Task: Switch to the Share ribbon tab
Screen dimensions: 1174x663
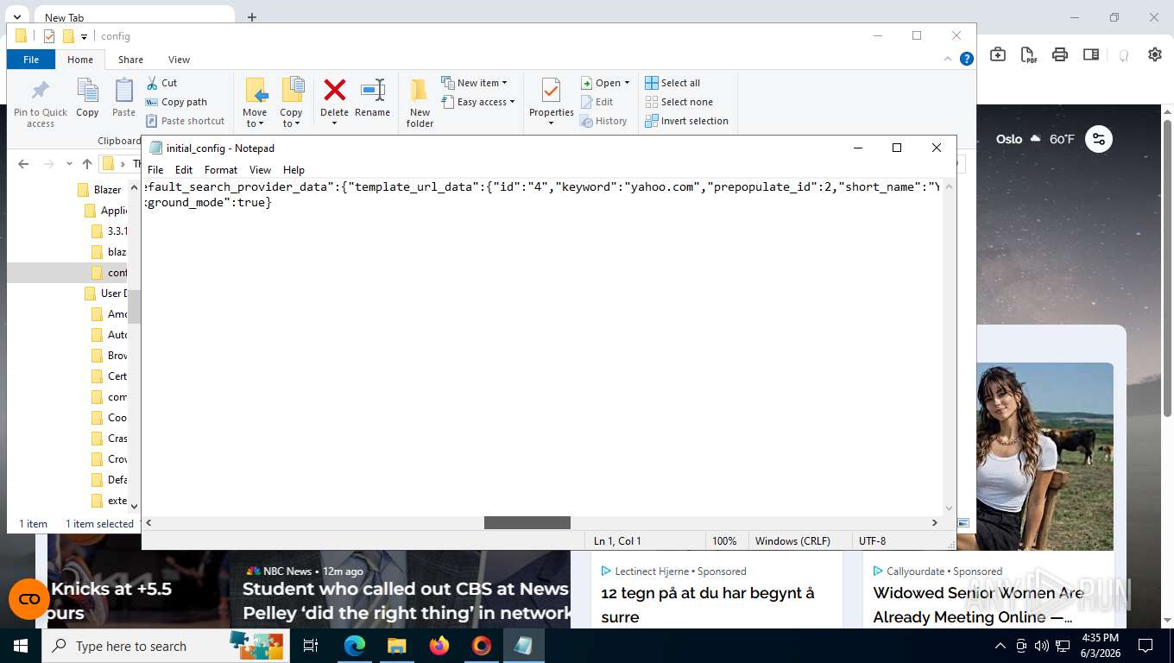Action: pos(130,60)
